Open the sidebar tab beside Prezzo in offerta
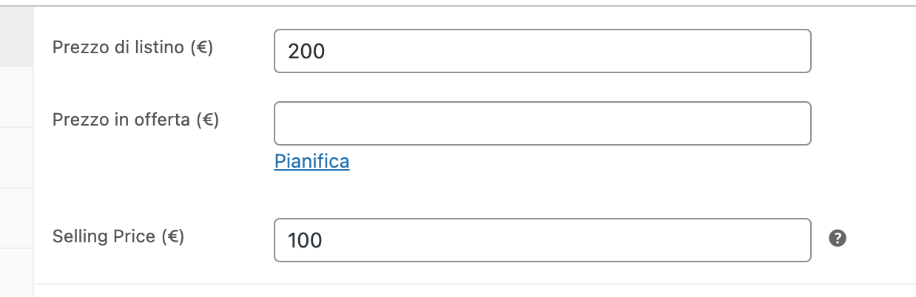The height and width of the screenshot is (297, 916). click(x=16, y=98)
